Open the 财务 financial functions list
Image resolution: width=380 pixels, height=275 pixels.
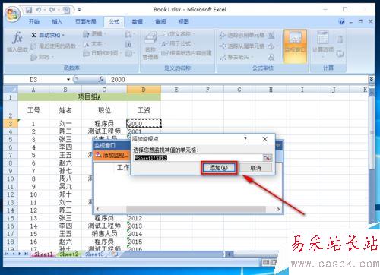(x=42, y=57)
